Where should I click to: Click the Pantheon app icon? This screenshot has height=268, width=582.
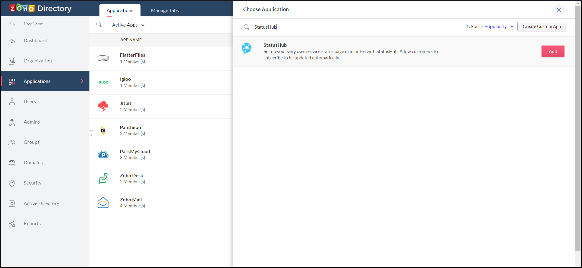coord(103,131)
